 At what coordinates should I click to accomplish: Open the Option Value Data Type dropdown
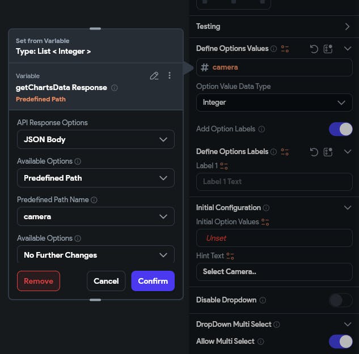pyautogui.click(x=274, y=103)
